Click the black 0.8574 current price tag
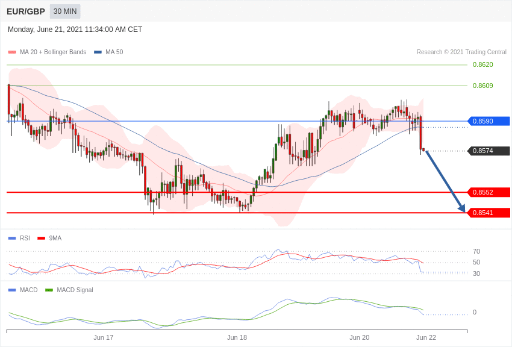Image resolution: width=512 pixels, height=347 pixels. (489, 151)
